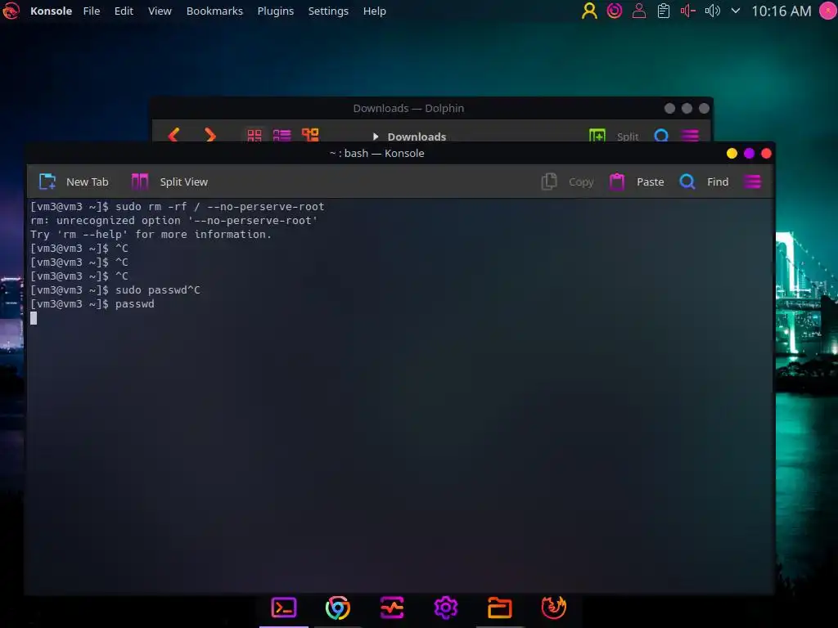Open the Settings menu
Screen dimensions: 838x628
(328, 11)
